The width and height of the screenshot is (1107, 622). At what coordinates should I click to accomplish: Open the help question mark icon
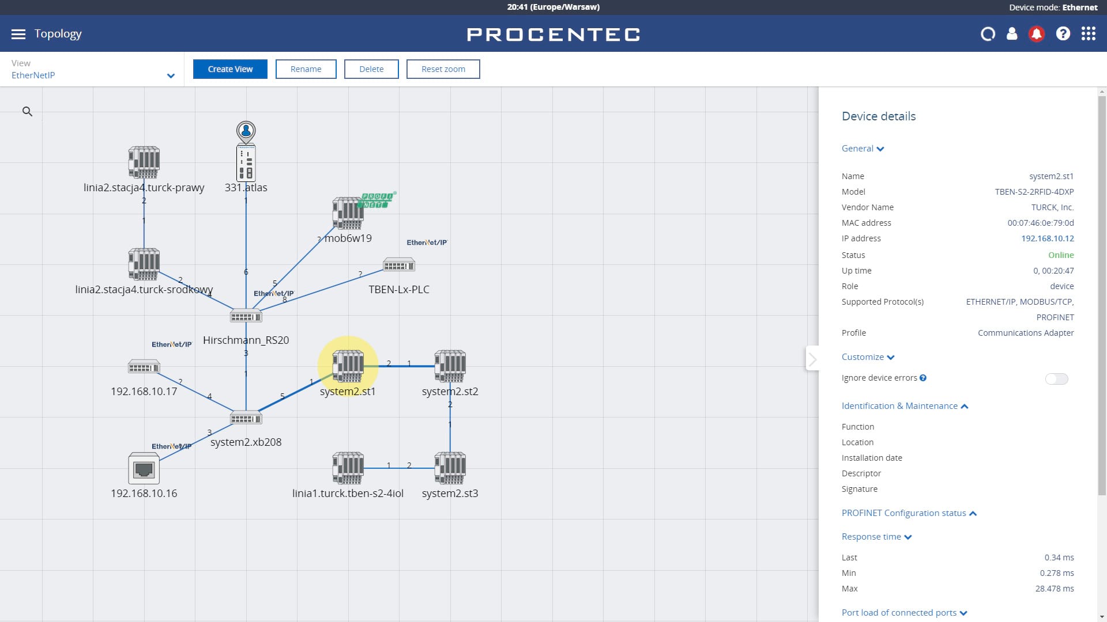[x=1063, y=34]
